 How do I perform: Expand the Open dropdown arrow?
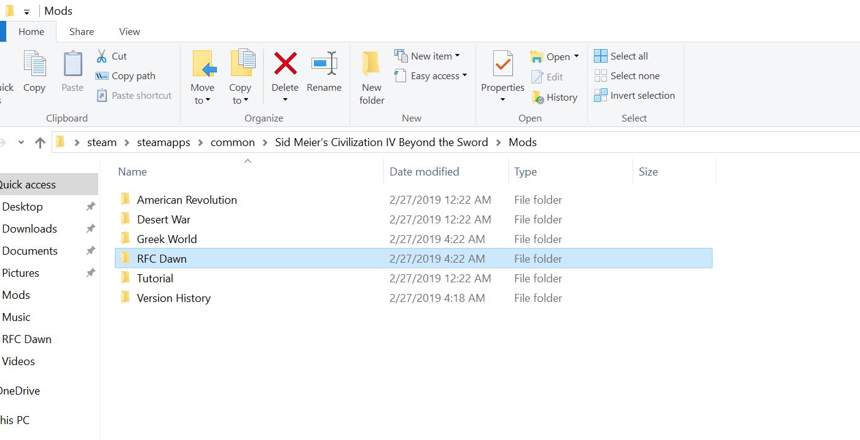coord(576,56)
